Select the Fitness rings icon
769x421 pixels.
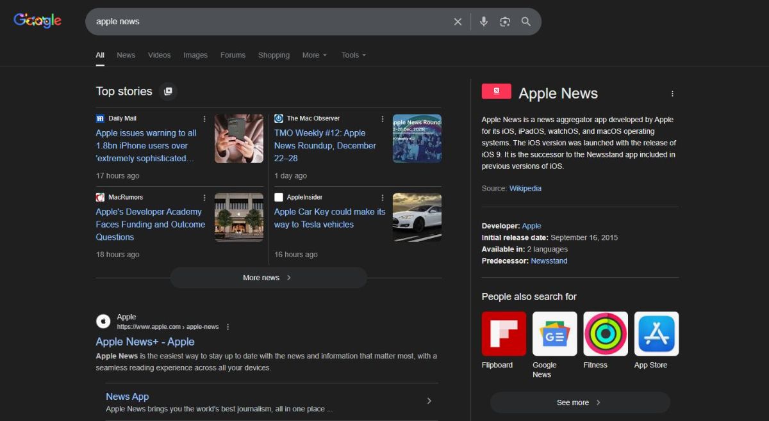tap(605, 333)
